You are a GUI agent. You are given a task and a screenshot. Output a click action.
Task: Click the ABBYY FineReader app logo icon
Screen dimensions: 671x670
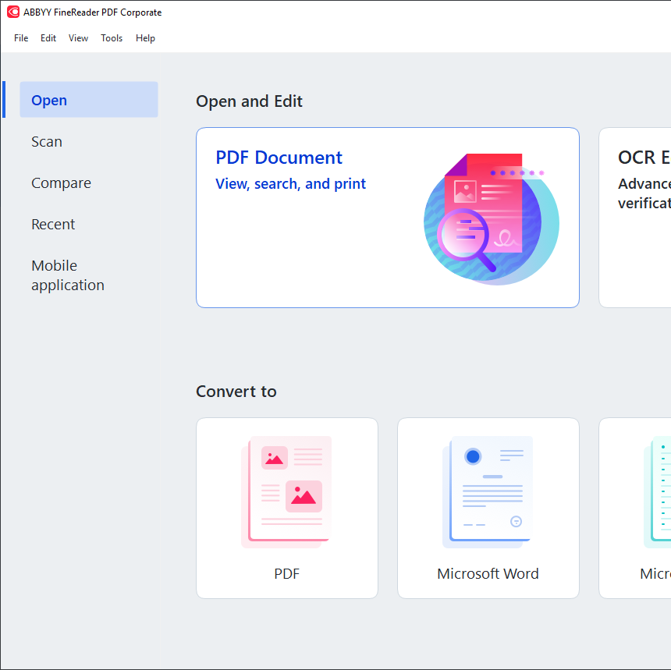point(13,12)
